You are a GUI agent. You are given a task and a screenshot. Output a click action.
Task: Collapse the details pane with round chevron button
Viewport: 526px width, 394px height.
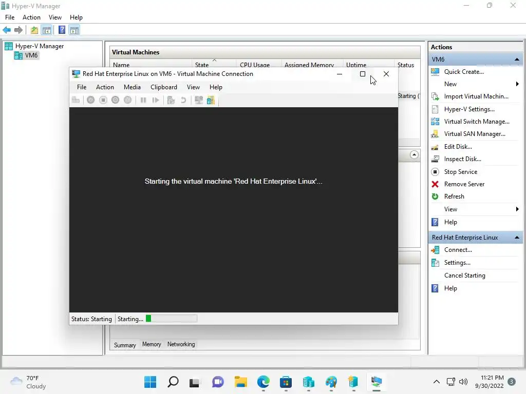click(x=415, y=155)
